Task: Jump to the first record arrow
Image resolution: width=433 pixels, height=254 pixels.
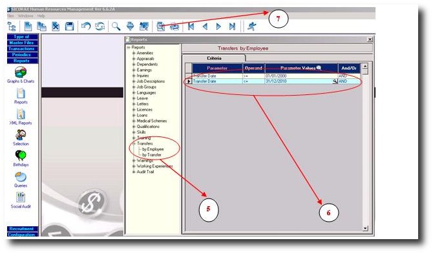Action: pyautogui.click(x=191, y=26)
